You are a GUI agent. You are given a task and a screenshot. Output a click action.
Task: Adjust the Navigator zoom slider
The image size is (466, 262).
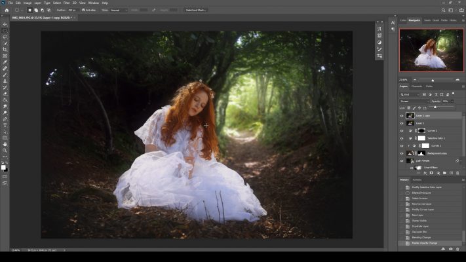point(432,79)
